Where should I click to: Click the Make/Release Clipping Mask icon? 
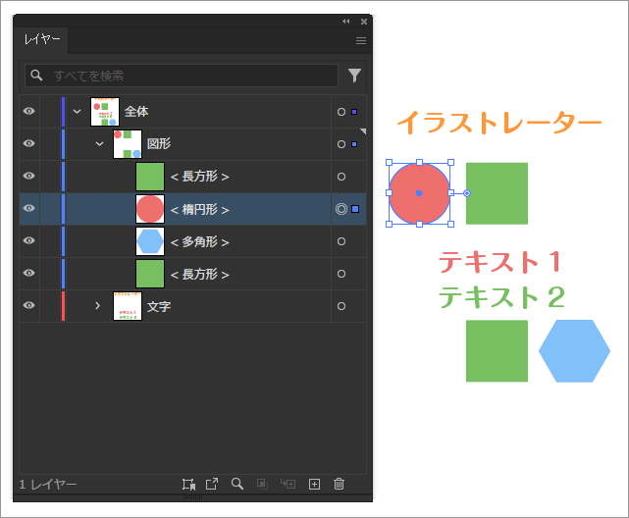coord(262,484)
